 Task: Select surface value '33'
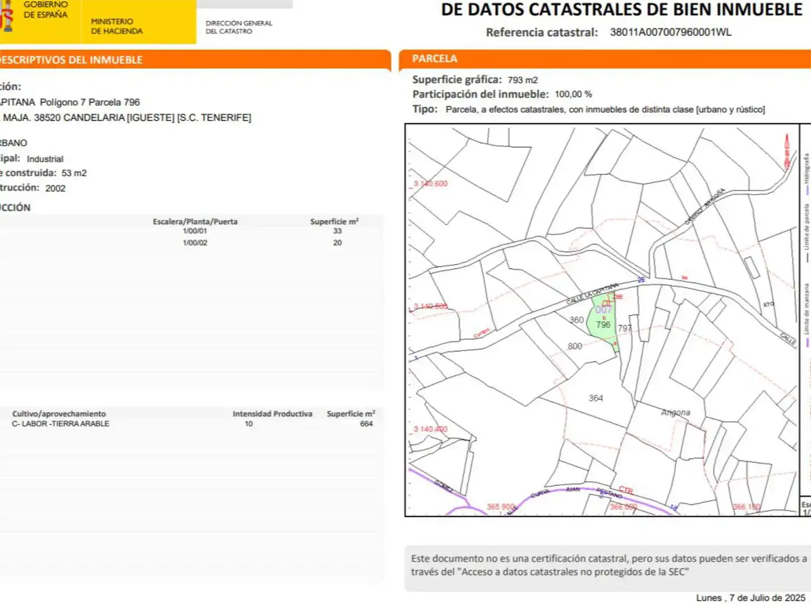[337, 231]
